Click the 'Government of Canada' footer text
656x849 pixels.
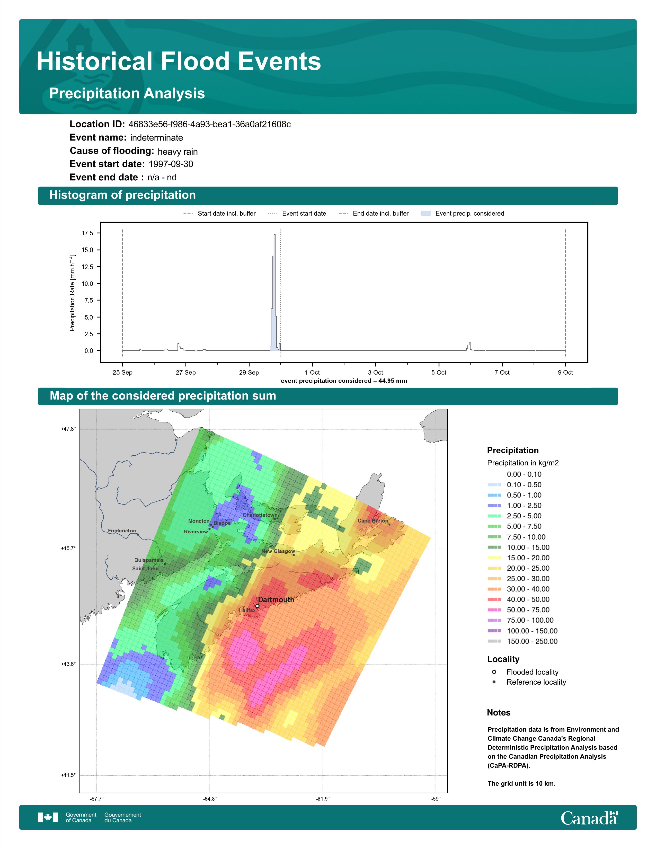[81, 818]
